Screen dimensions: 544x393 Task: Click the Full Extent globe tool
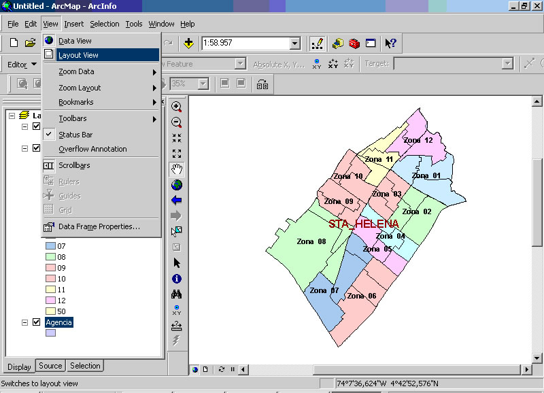pos(177,185)
